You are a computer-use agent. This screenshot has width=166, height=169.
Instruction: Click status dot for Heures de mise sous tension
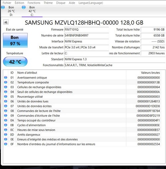(6, 130)
